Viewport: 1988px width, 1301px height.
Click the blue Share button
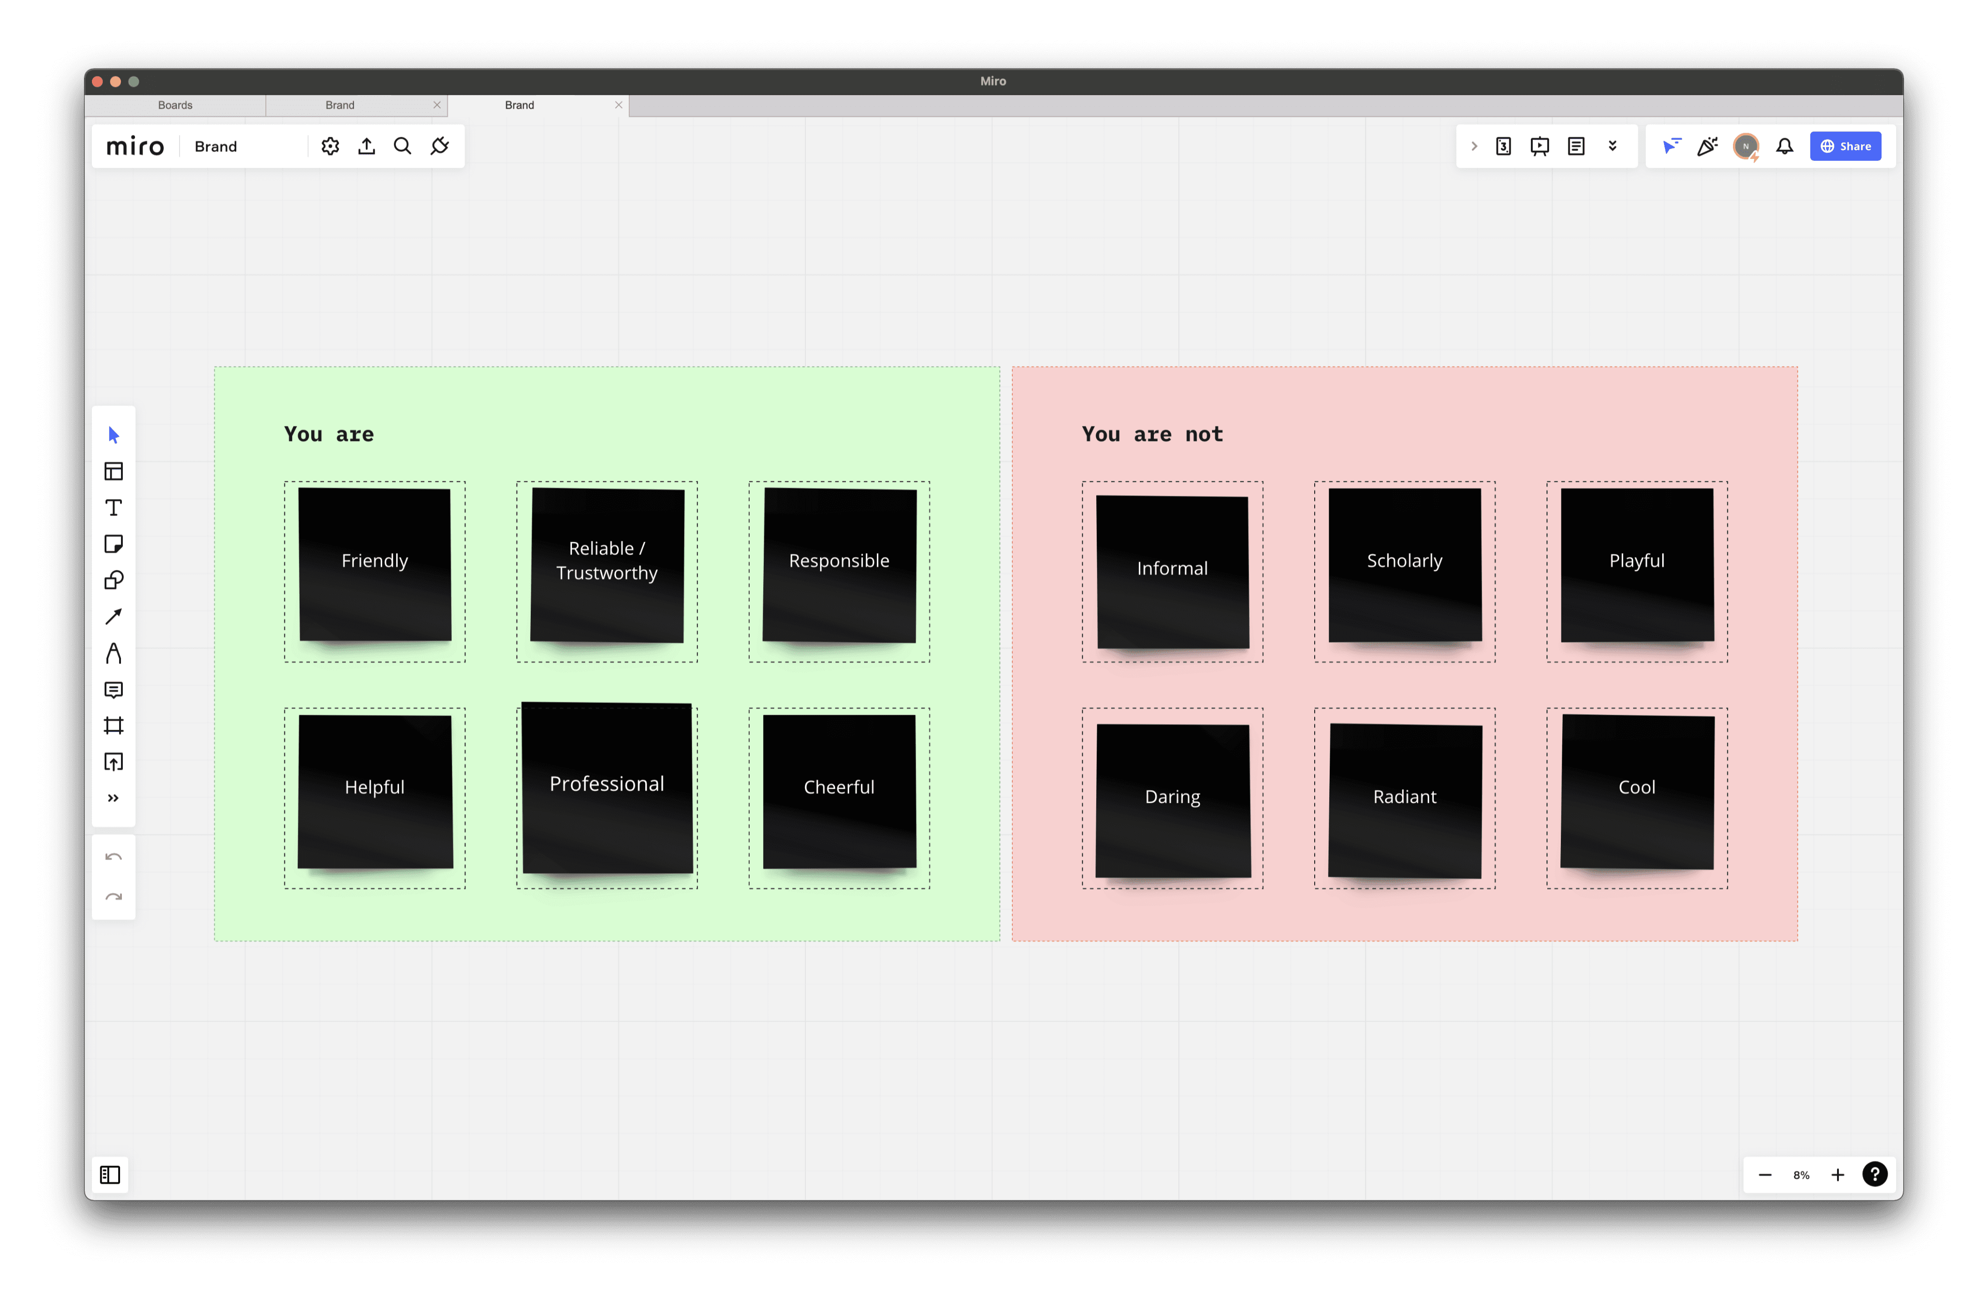[1846, 146]
